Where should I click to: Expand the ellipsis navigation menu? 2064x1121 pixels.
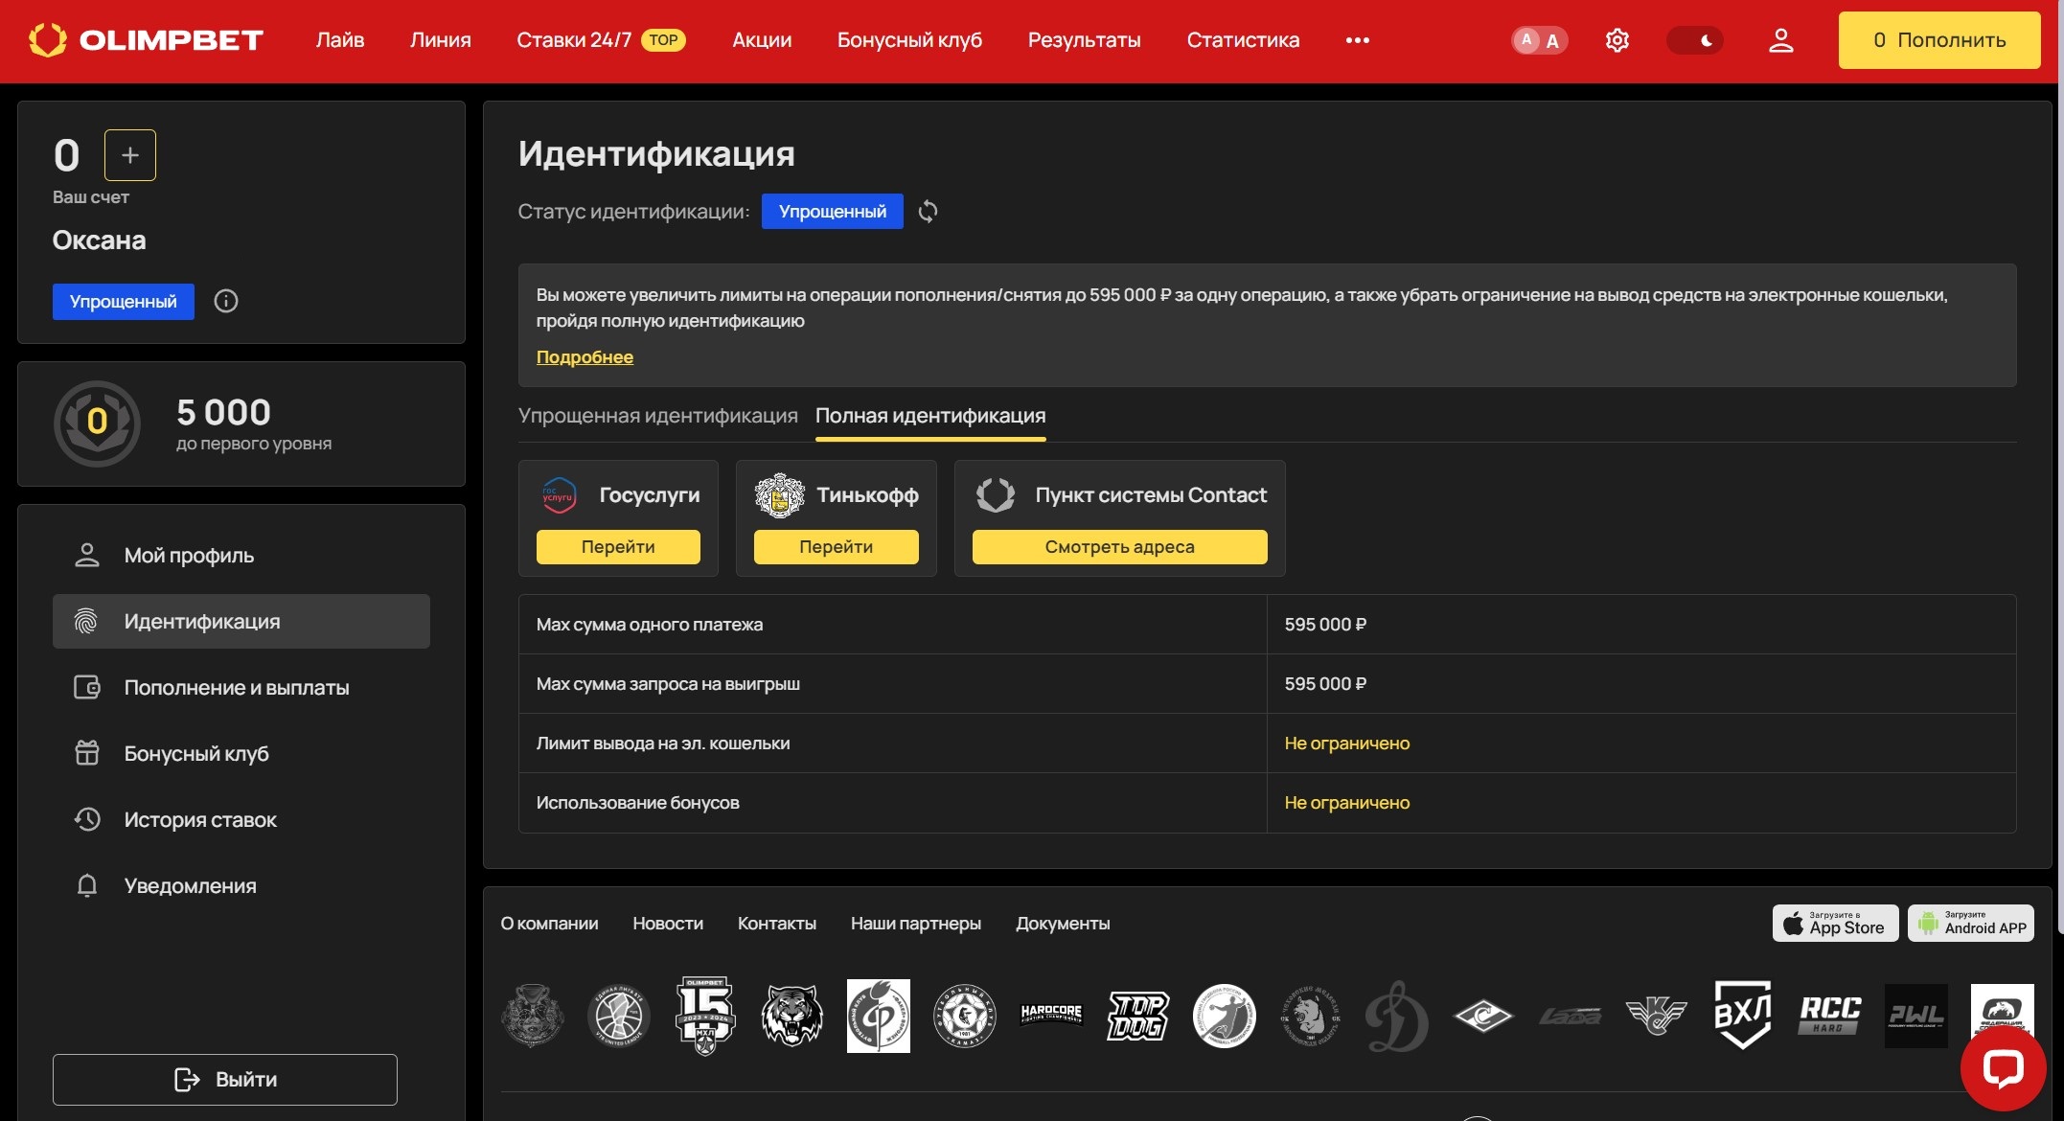(1357, 40)
